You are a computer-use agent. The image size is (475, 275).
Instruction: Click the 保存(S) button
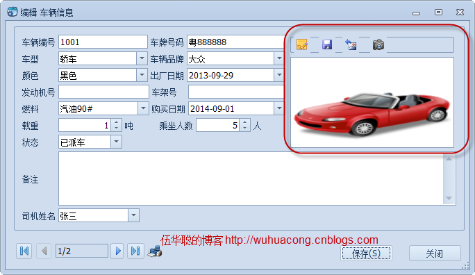[366, 253]
